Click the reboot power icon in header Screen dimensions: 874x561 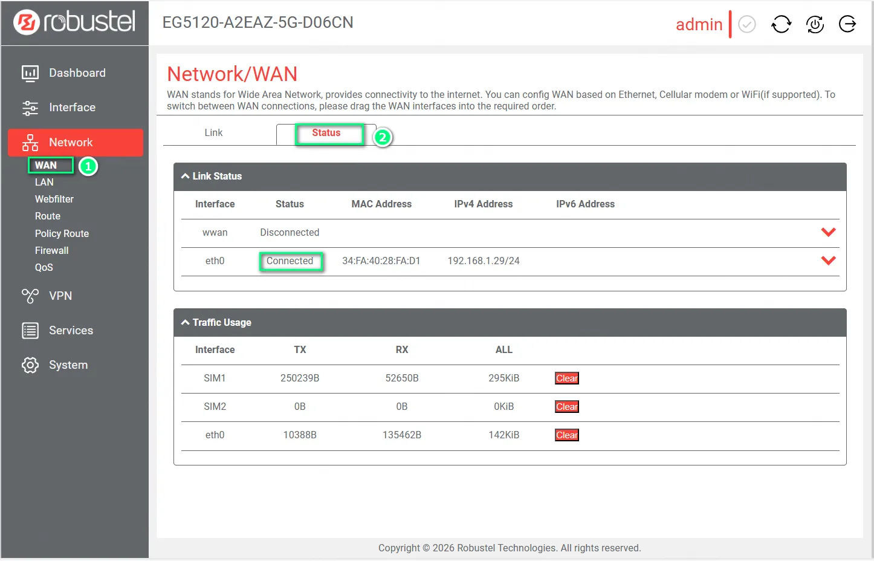point(815,24)
